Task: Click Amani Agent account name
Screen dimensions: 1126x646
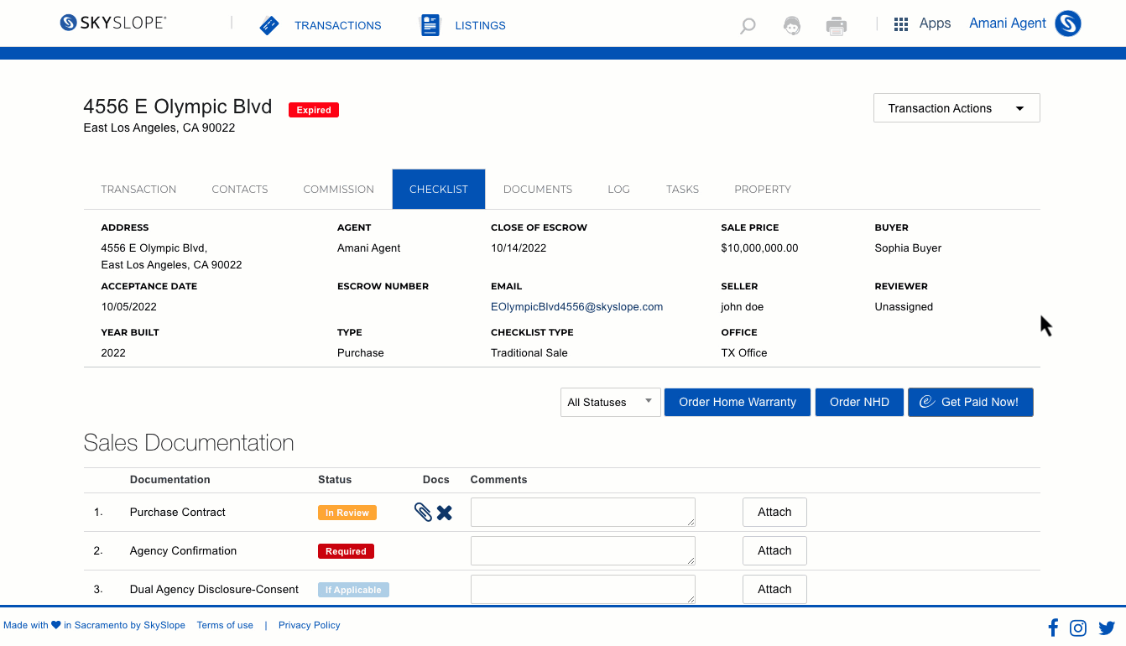Action: point(1008,23)
